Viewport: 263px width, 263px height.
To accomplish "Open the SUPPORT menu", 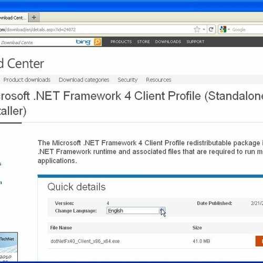I will [195, 42].
